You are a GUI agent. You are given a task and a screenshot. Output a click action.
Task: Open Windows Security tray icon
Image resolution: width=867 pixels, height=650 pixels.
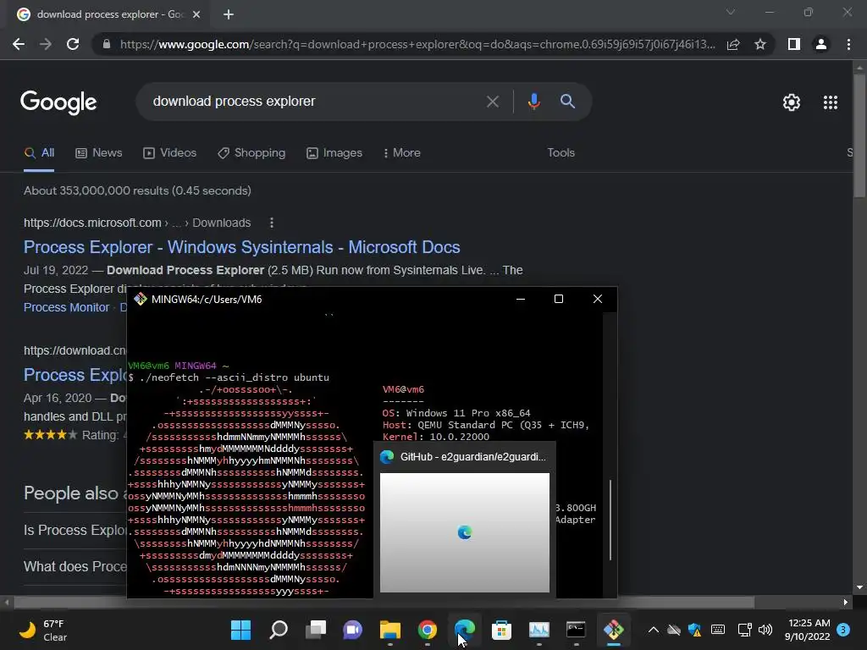(694, 630)
